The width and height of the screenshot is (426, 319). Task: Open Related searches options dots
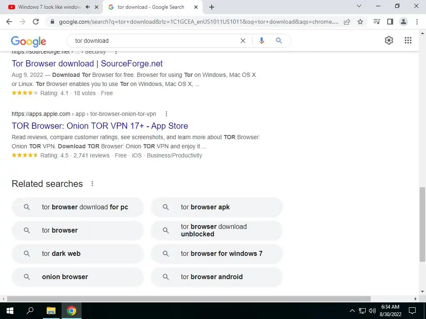click(x=92, y=184)
